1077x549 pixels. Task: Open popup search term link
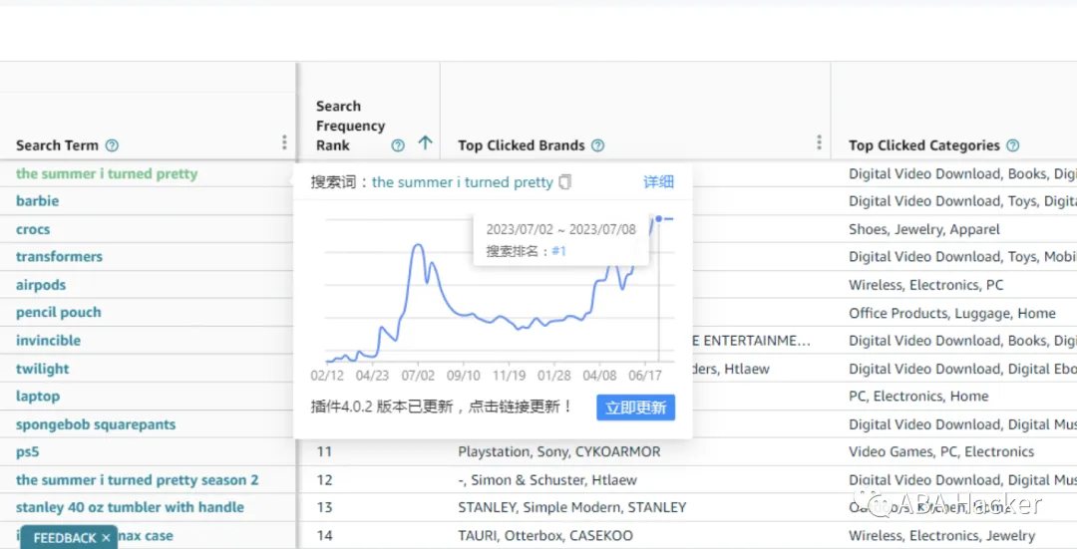463,182
